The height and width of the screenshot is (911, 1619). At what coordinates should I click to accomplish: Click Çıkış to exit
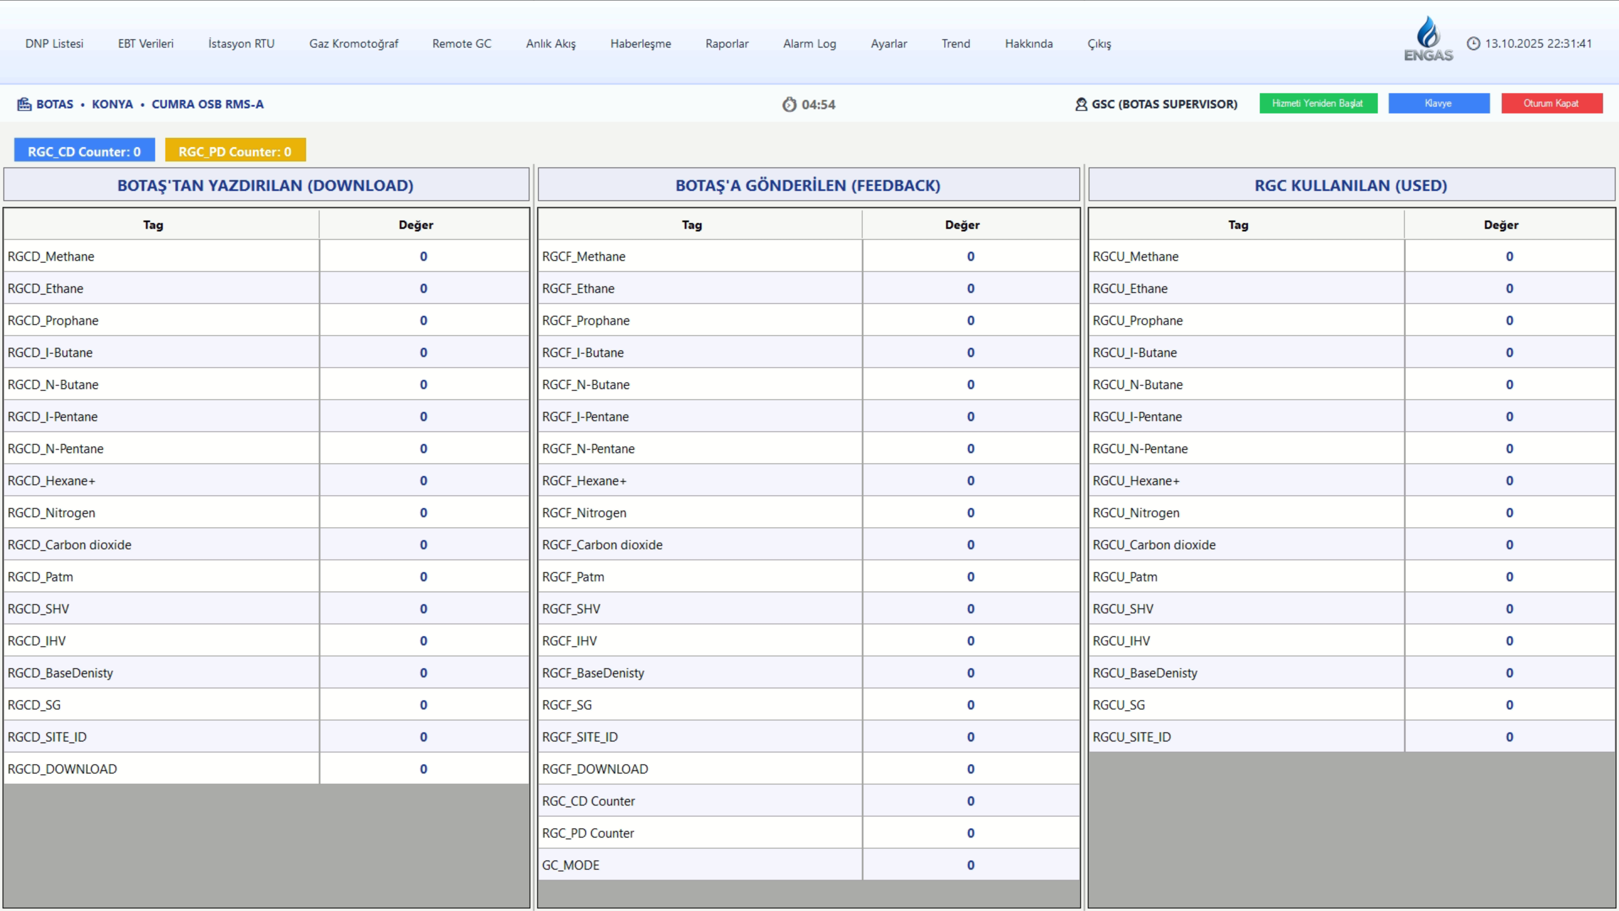pyautogui.click(x=1099, y=43)
